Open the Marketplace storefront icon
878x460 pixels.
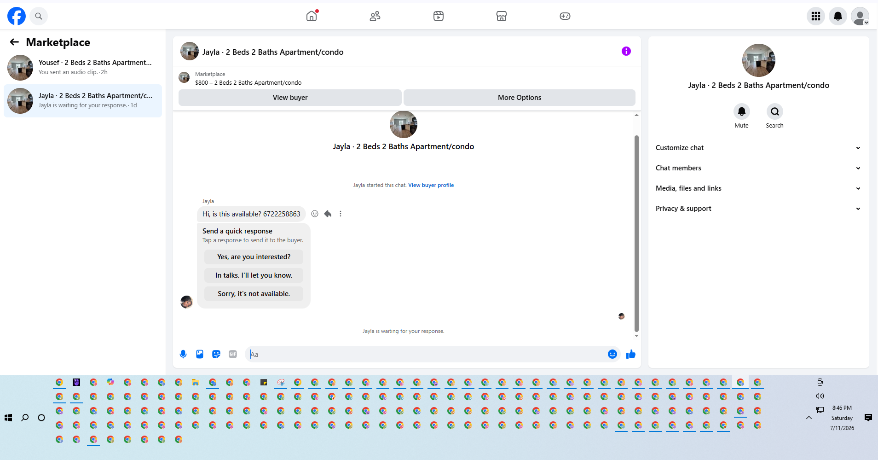pos(502,16)
